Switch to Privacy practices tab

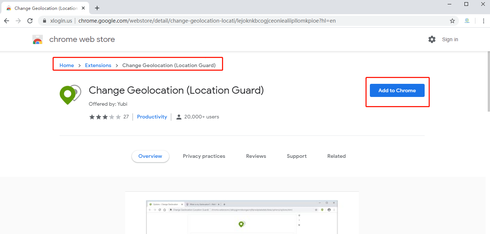(204, 156)
